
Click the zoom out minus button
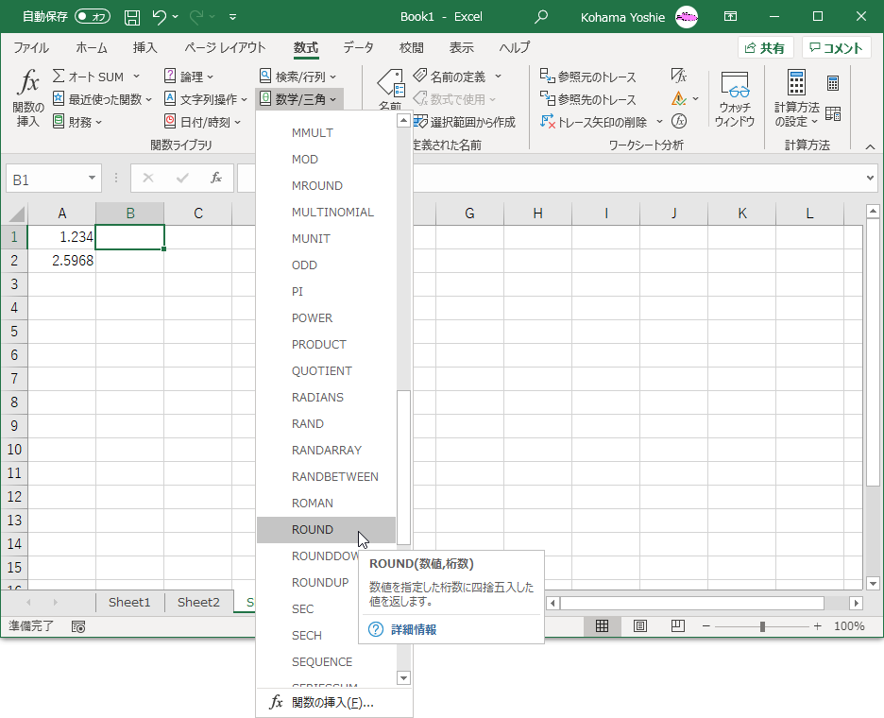point(705,626)
